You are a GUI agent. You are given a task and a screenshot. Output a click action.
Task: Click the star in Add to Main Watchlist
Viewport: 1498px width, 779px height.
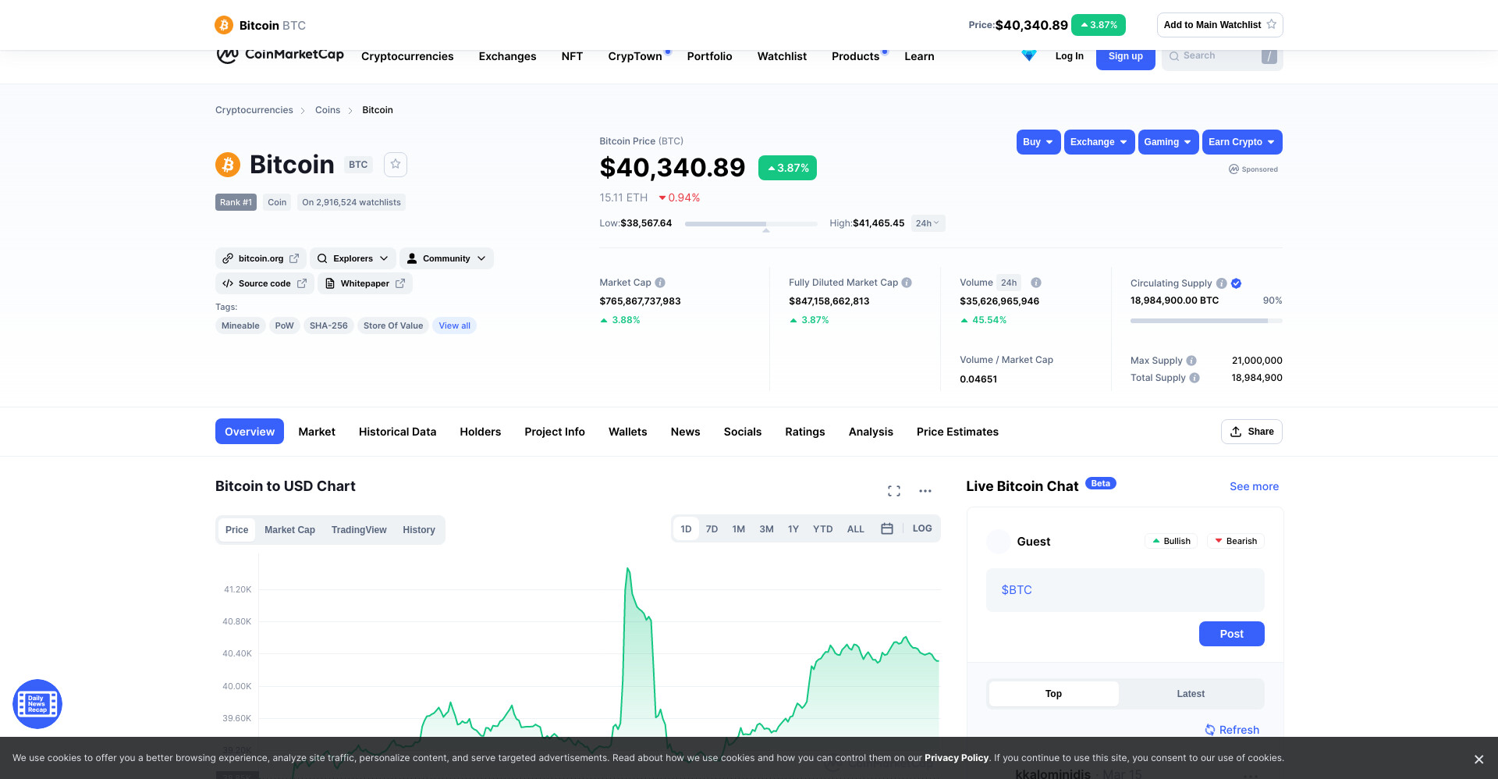1271,24
